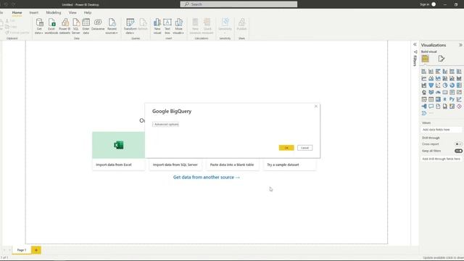This screenshot has width=464, height=261.
Task: Click Get data from another source link
Action: tap(207, 177)
